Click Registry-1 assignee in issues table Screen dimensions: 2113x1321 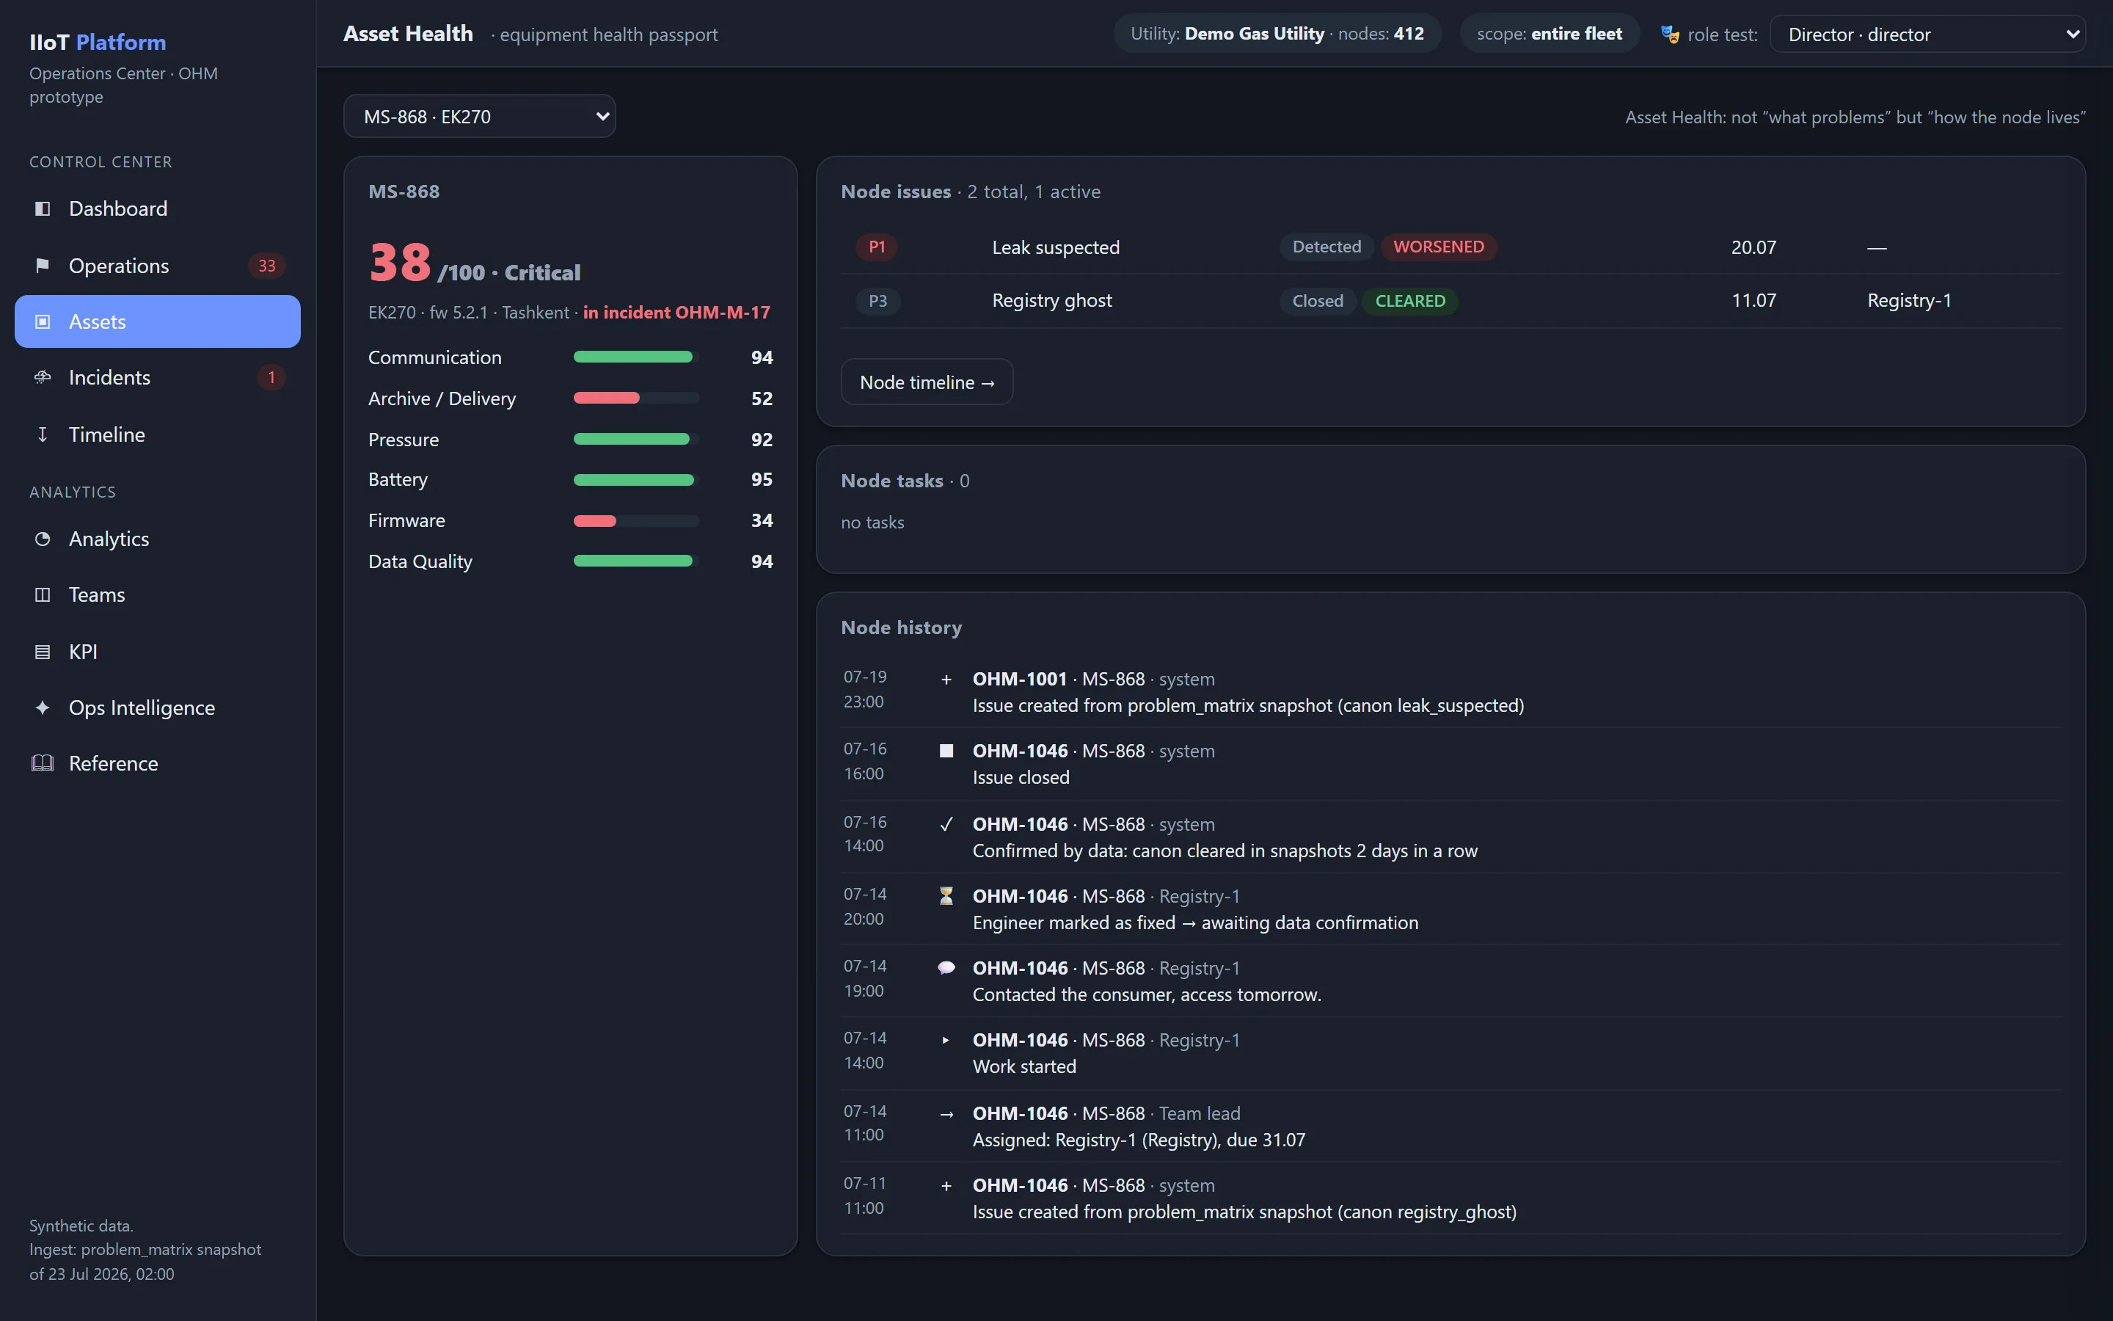[1909, 301]
